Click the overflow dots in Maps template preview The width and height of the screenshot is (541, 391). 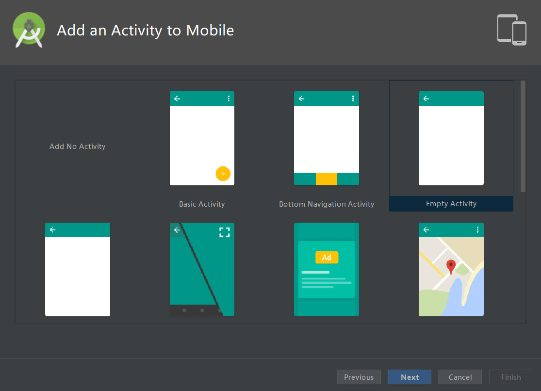coord(477,230)
